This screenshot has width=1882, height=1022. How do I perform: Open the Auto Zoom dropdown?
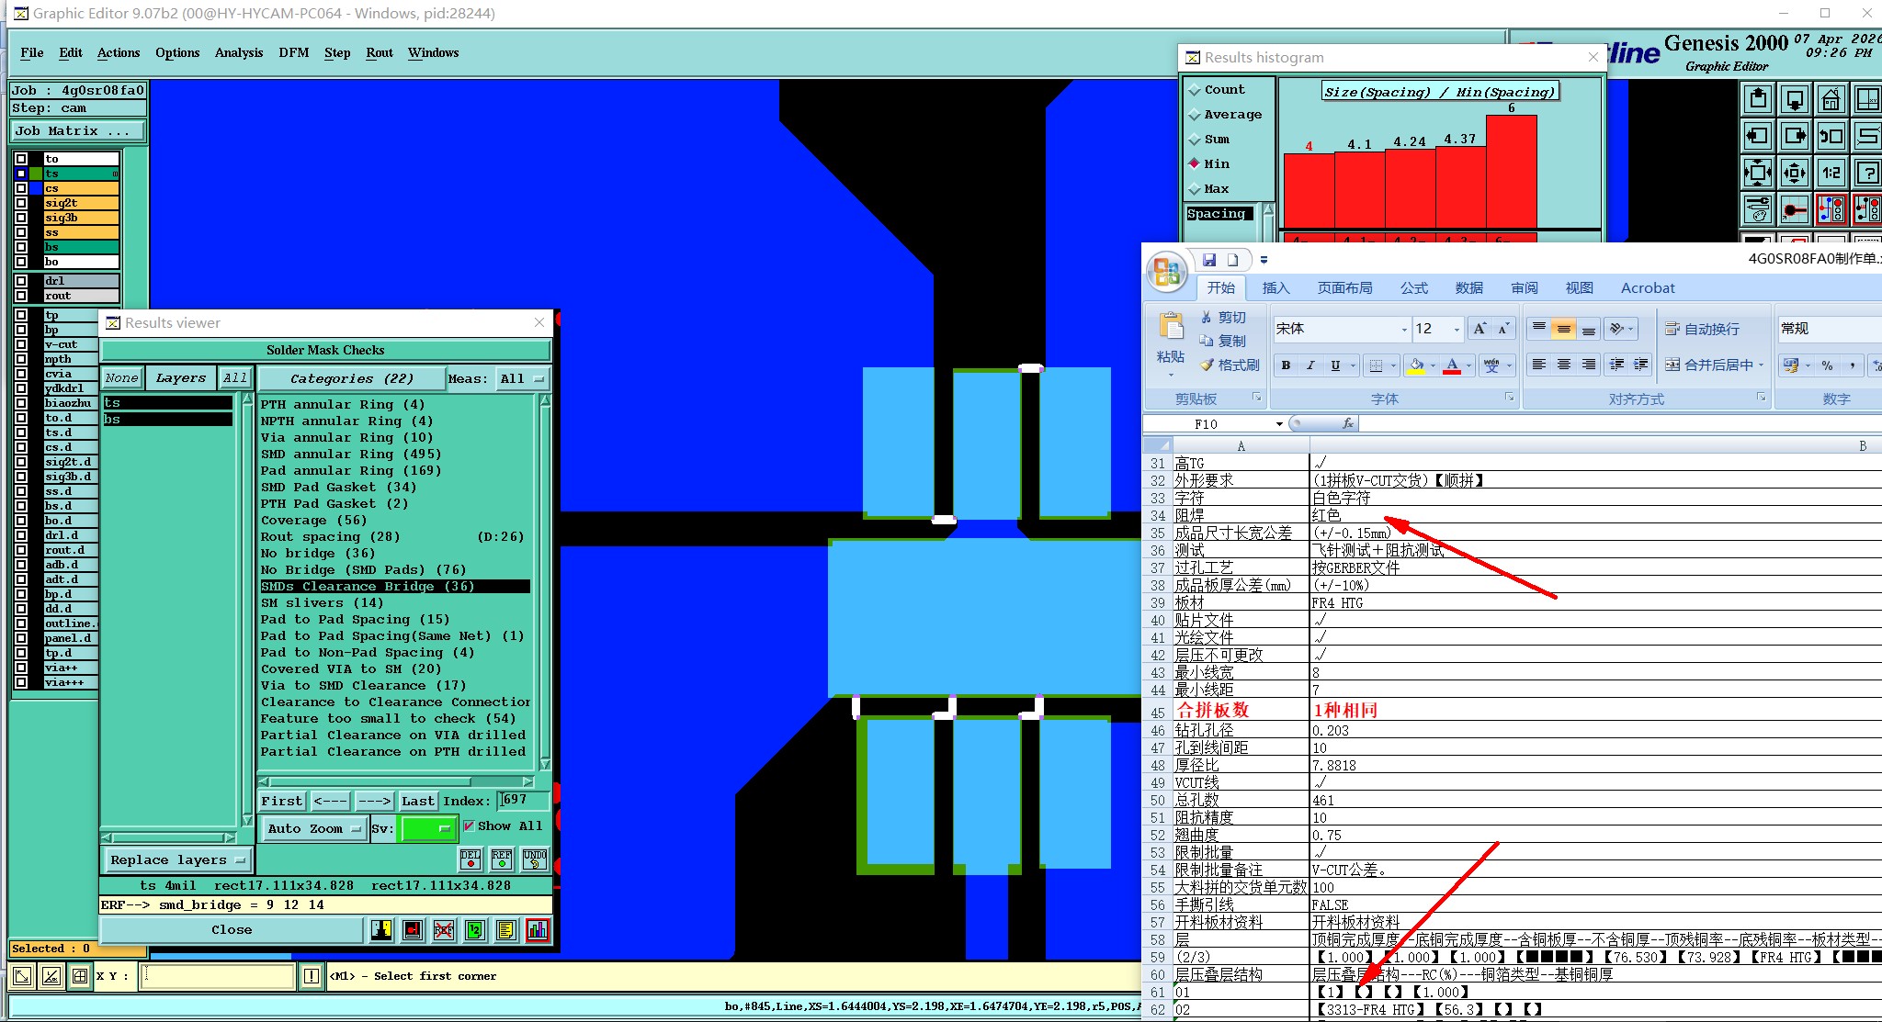point(313,828)
